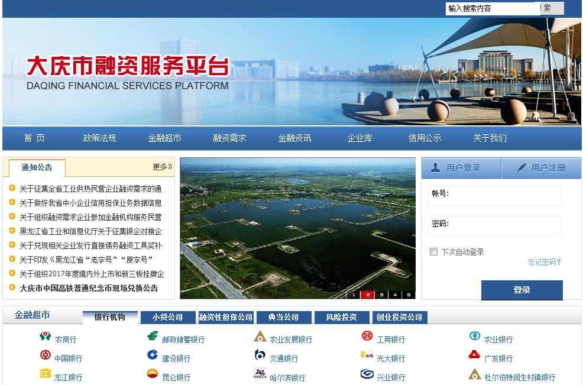
Task: Click the 光大银行 logo icon
Action: pyautogui.click(x=367, y=355)
